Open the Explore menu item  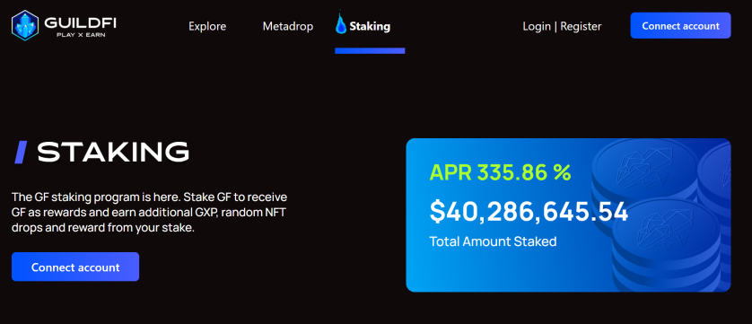coord(207,26)
